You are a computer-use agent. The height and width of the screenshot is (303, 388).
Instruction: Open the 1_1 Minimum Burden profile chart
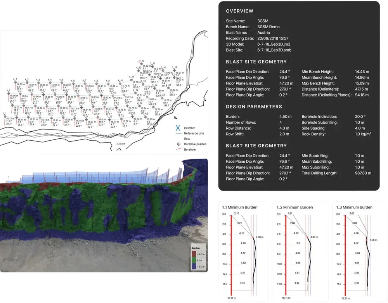pyautogui.click(x=244, y=251)
